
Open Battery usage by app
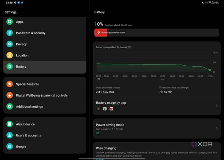click(157, 106)
